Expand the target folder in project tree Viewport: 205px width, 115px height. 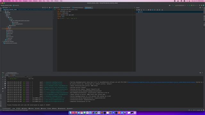(x=5, y=29)
